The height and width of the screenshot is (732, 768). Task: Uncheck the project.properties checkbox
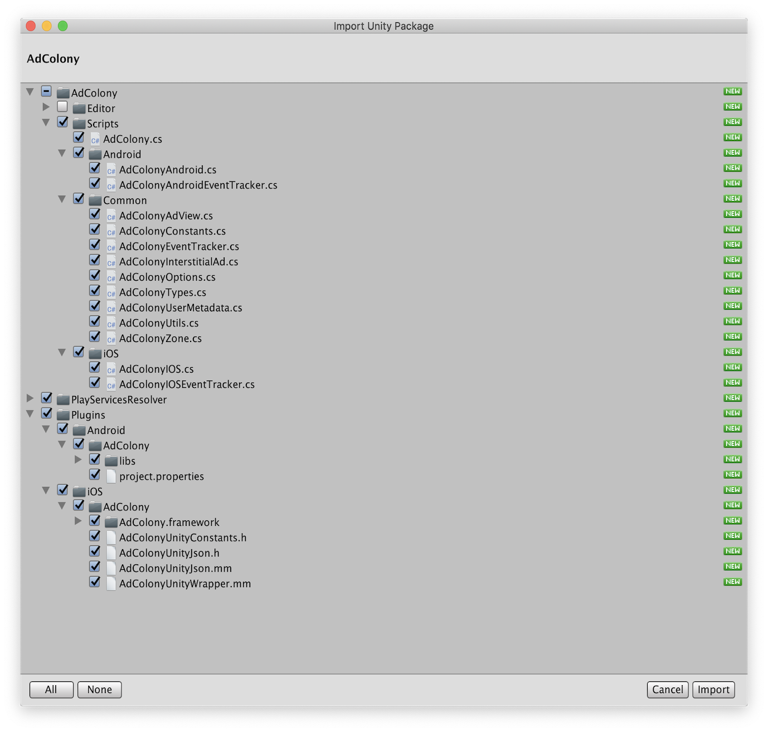click(95, 474)
